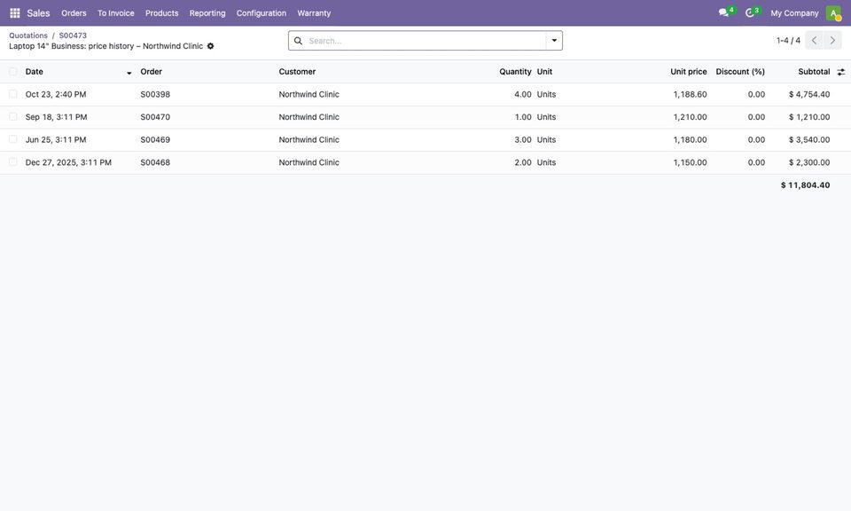851x511 pixels.
Task: Open the Configuration menu
Action: coord(261,13)
